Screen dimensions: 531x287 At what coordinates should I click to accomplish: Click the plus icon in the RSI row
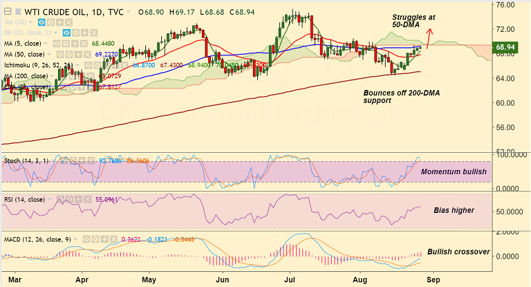tap(78, 200)
